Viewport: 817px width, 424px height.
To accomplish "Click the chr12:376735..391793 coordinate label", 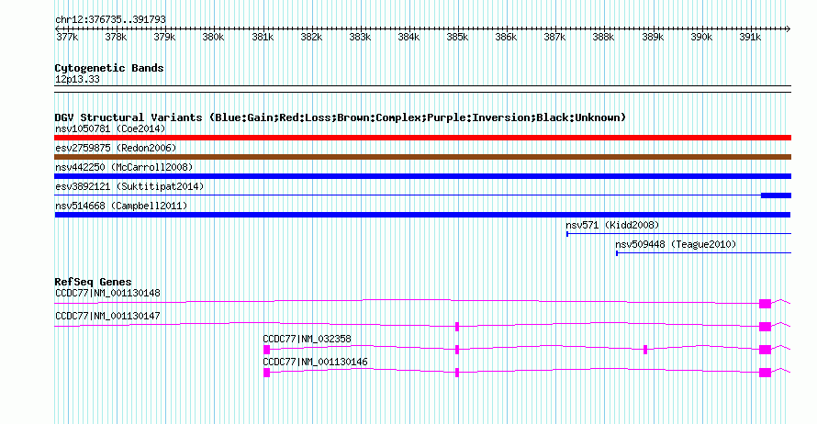I will pyautogui.click(x=110, y=19).
